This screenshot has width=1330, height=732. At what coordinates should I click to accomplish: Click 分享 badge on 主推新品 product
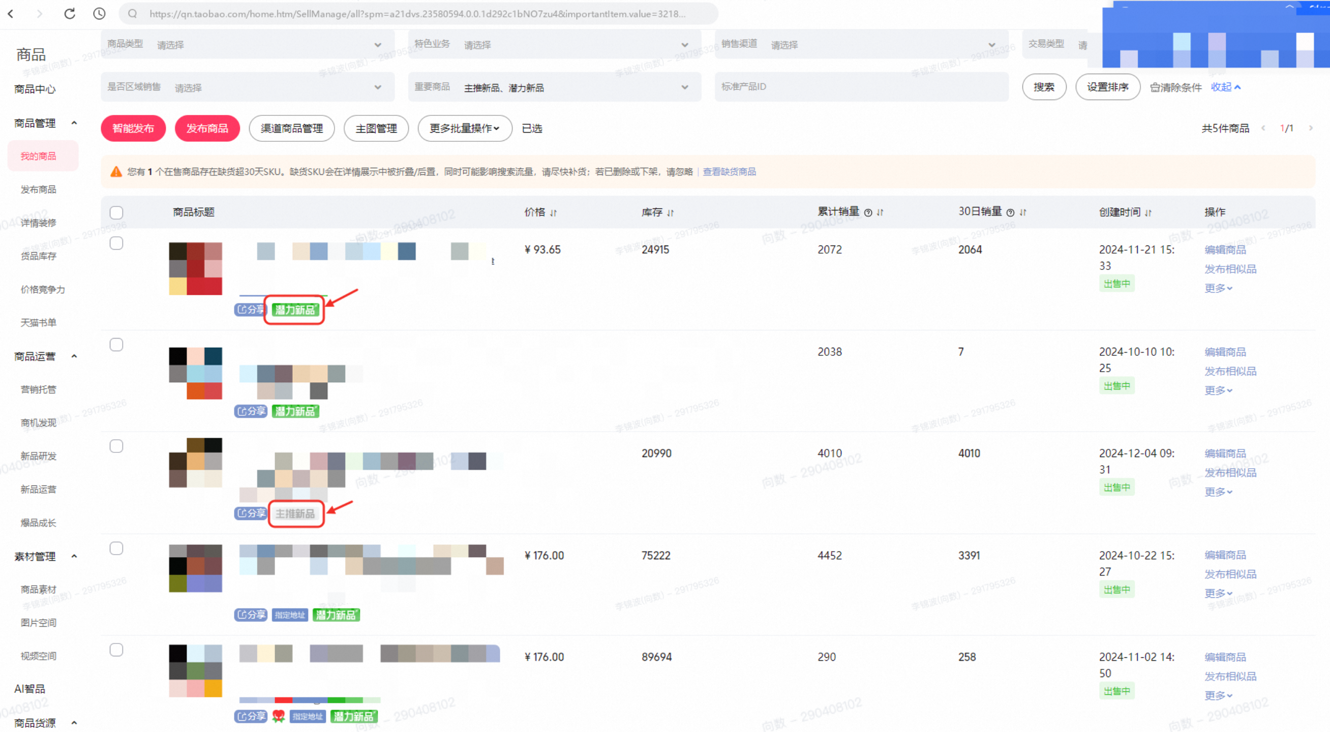(251, 513)
